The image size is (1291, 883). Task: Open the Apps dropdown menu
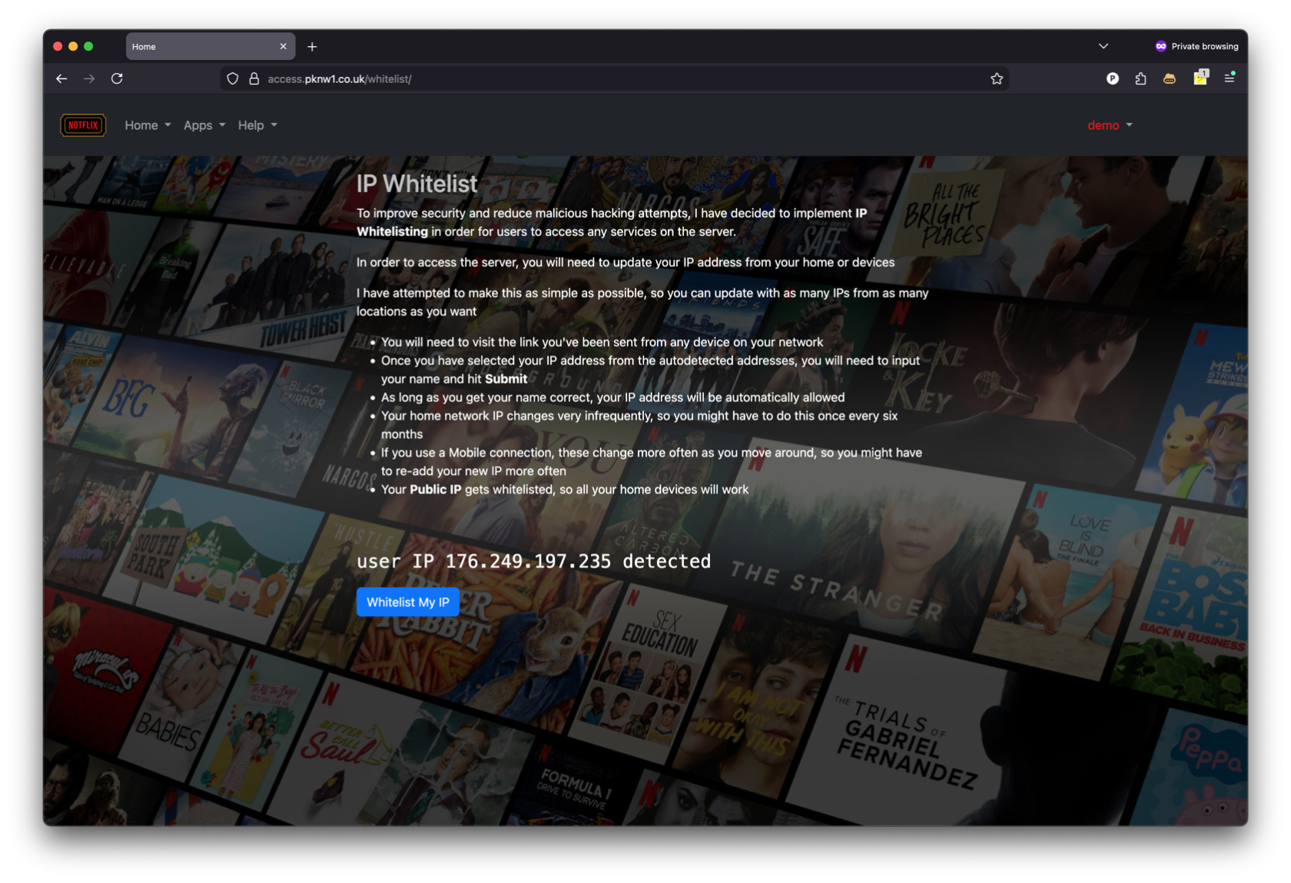tap(204, 125)
